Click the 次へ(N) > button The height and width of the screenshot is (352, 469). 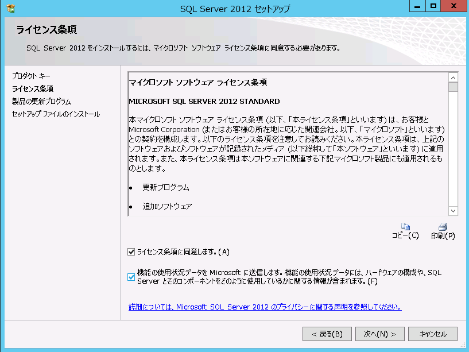[x=380, y=334]
